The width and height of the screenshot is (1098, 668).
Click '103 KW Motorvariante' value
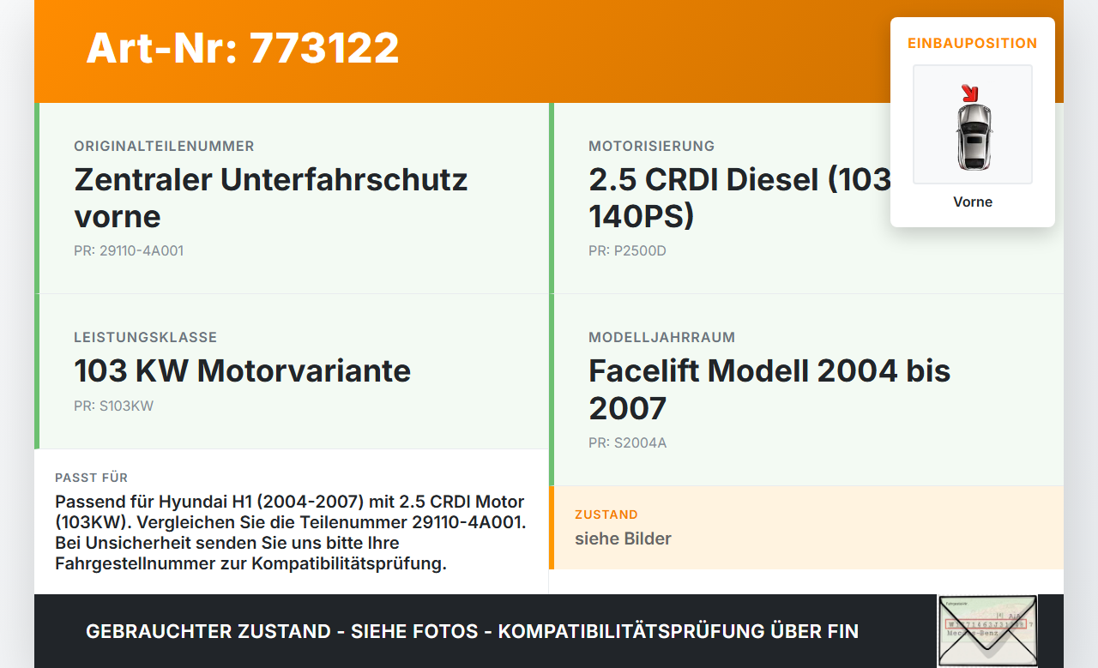pyautogui.click(x=243, y=371)
